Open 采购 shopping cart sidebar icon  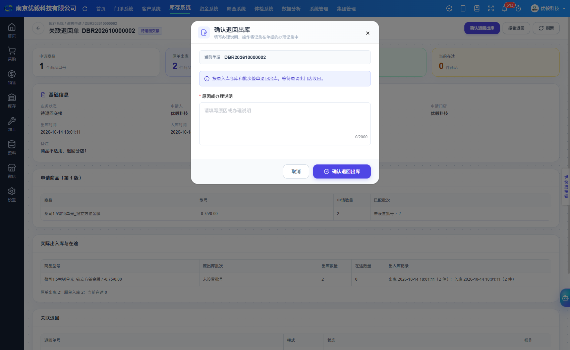point(12,54)
